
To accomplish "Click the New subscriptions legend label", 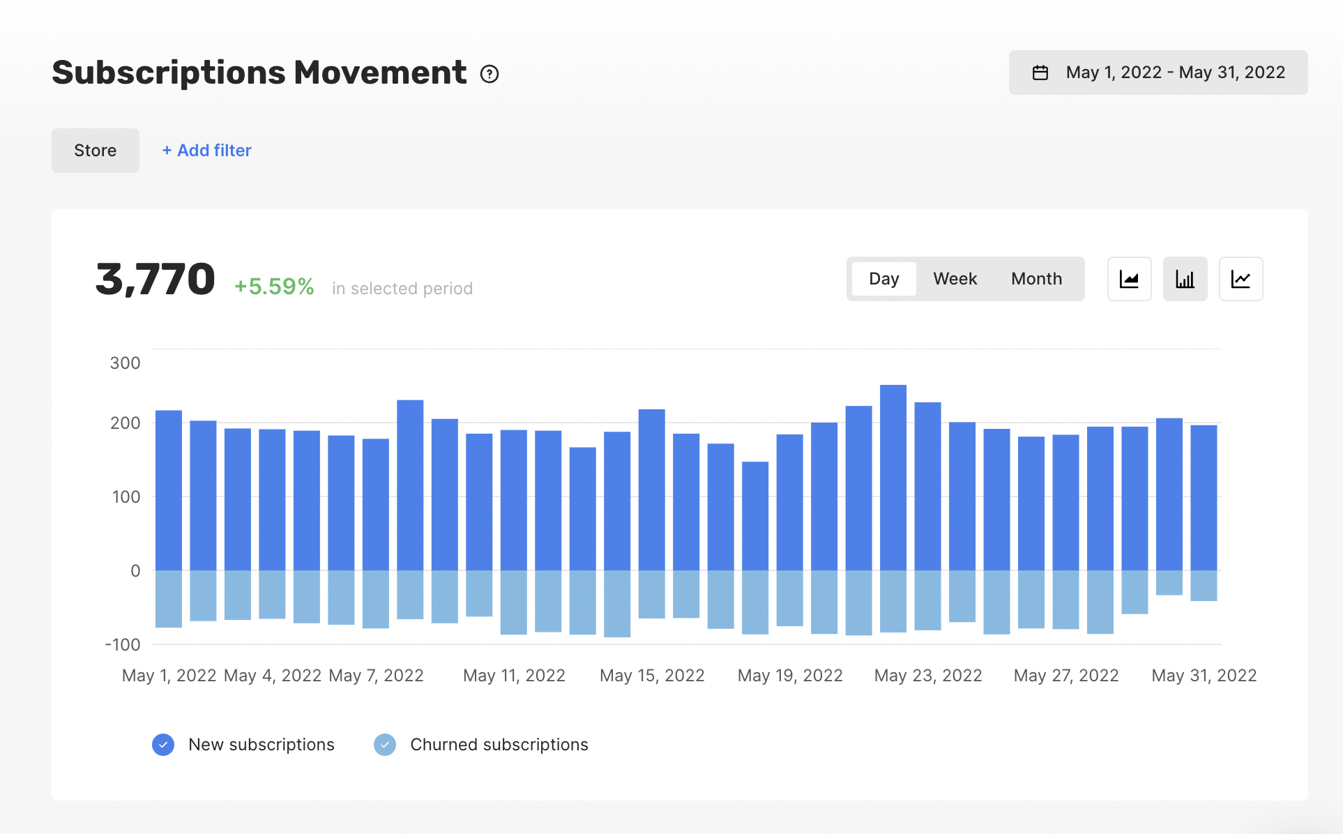I will click(261, 745).
